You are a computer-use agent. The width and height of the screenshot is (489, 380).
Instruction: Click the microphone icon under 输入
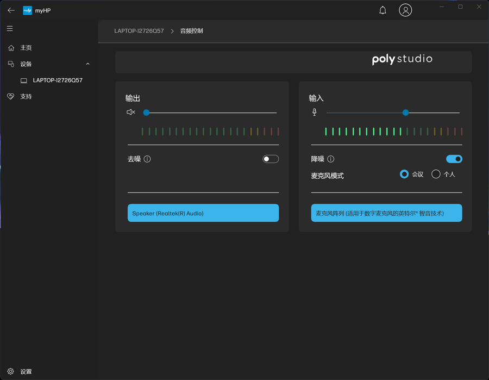click(314, 113)
